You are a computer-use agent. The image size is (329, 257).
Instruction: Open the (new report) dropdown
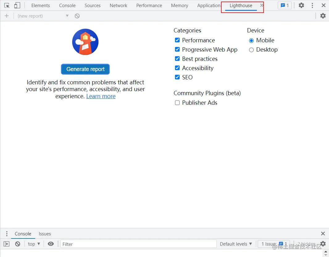pyautogui.click(x=43, y=16)
